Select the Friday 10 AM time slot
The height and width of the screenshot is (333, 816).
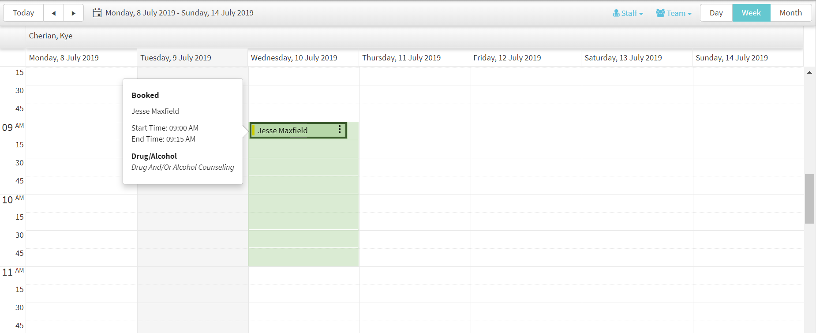[x=526, y=203]
